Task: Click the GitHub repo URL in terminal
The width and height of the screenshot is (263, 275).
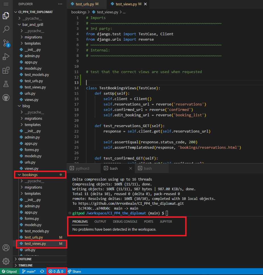Action: tap(131, 203)
